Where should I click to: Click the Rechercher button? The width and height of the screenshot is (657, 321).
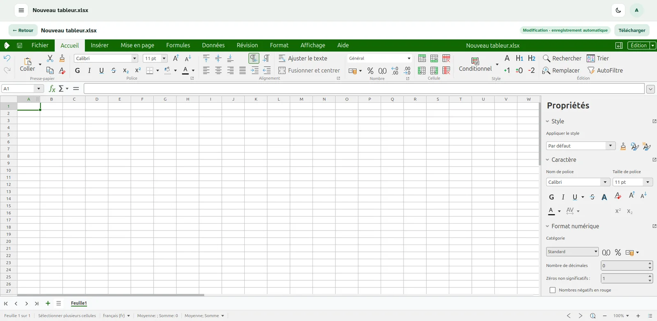click(x=562, y=58)
